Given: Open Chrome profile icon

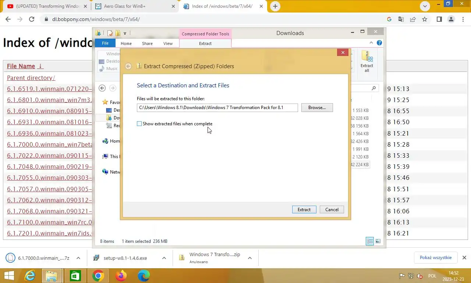Looking at the screenshot, I should [451, 19].
